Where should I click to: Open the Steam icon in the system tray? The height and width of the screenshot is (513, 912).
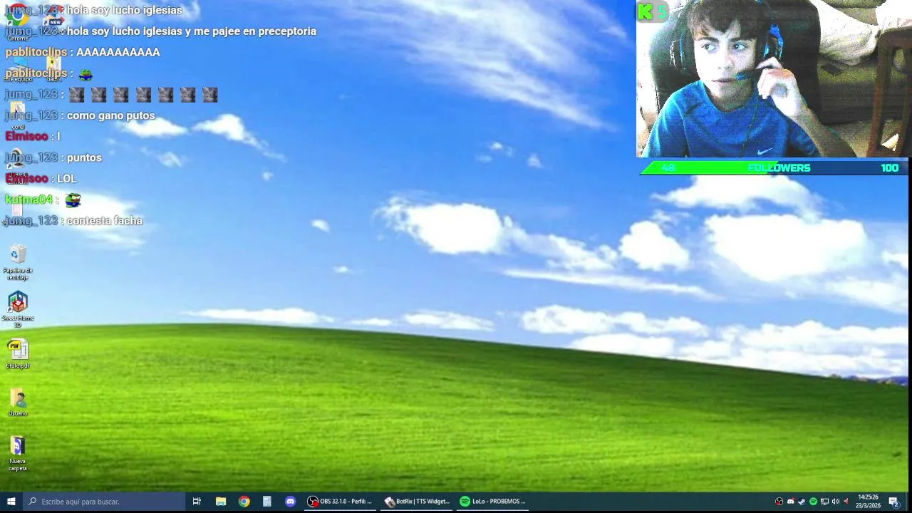click(802, 502)
